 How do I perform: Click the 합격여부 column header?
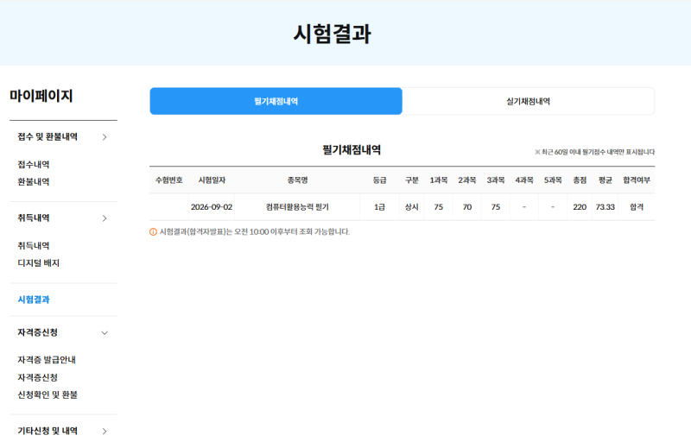(637, 180)
